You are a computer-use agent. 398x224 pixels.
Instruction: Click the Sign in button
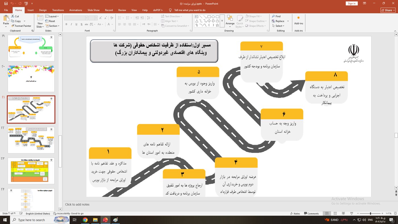point(352,3)
